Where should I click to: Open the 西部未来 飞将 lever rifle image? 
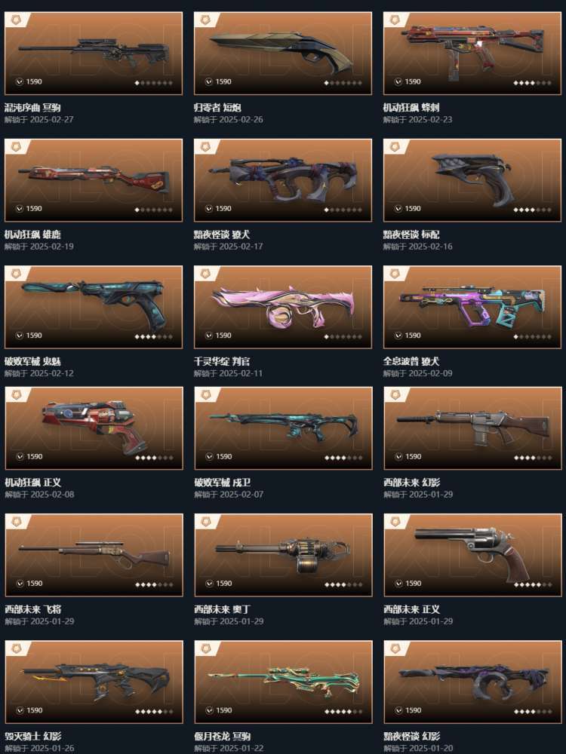[94, 554]
